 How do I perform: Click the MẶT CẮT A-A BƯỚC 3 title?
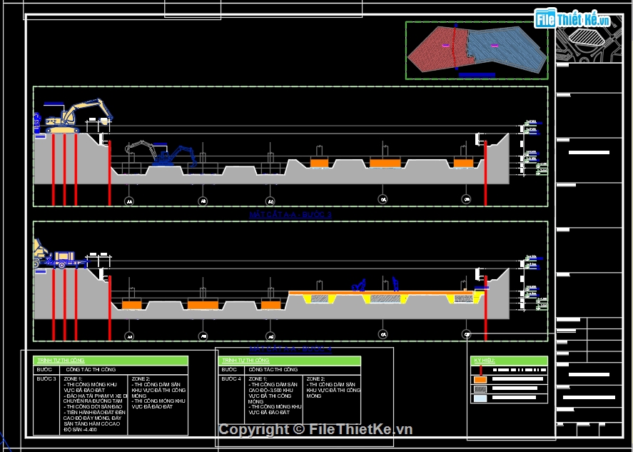(x=290, y=214)
